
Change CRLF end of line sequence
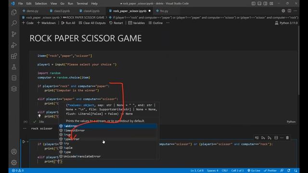(x=225, y=171)
